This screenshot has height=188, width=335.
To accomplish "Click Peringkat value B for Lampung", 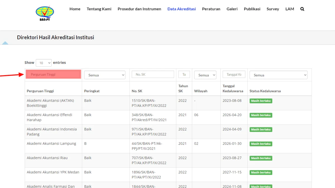I will (x=85, y=143).
